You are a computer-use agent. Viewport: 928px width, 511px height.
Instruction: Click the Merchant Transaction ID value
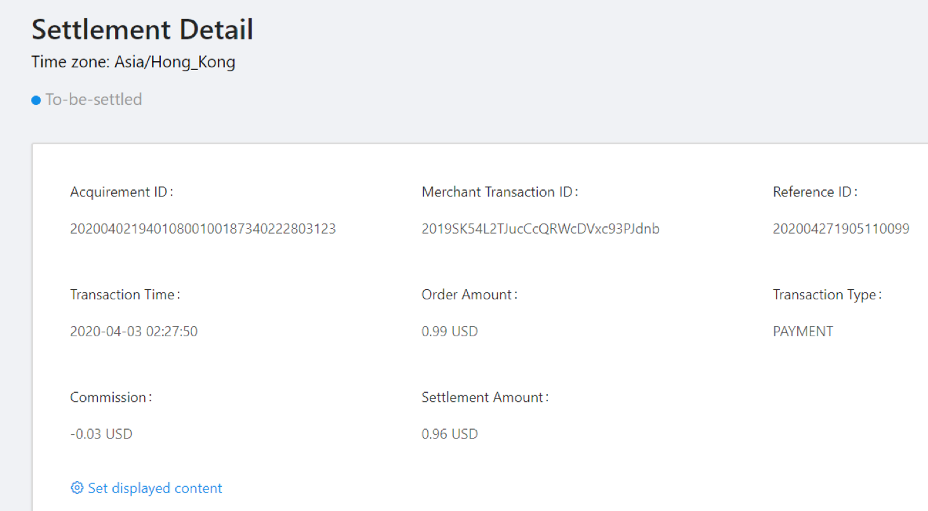[x=540, y=228]
